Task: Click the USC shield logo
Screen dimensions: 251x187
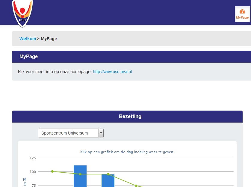Action: (x=22, y=13)
